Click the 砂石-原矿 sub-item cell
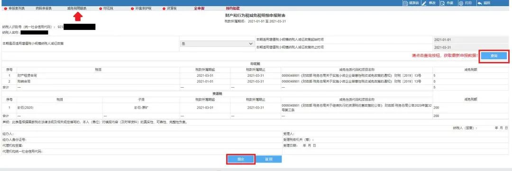 [141, 108]
